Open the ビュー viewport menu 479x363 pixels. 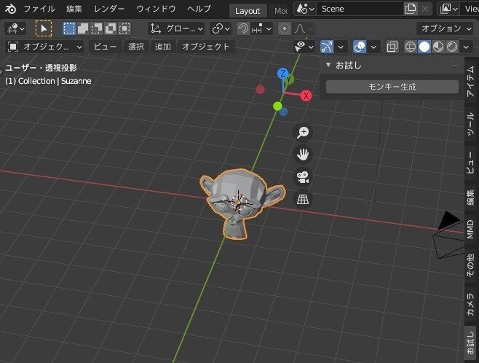click(105, 47)
